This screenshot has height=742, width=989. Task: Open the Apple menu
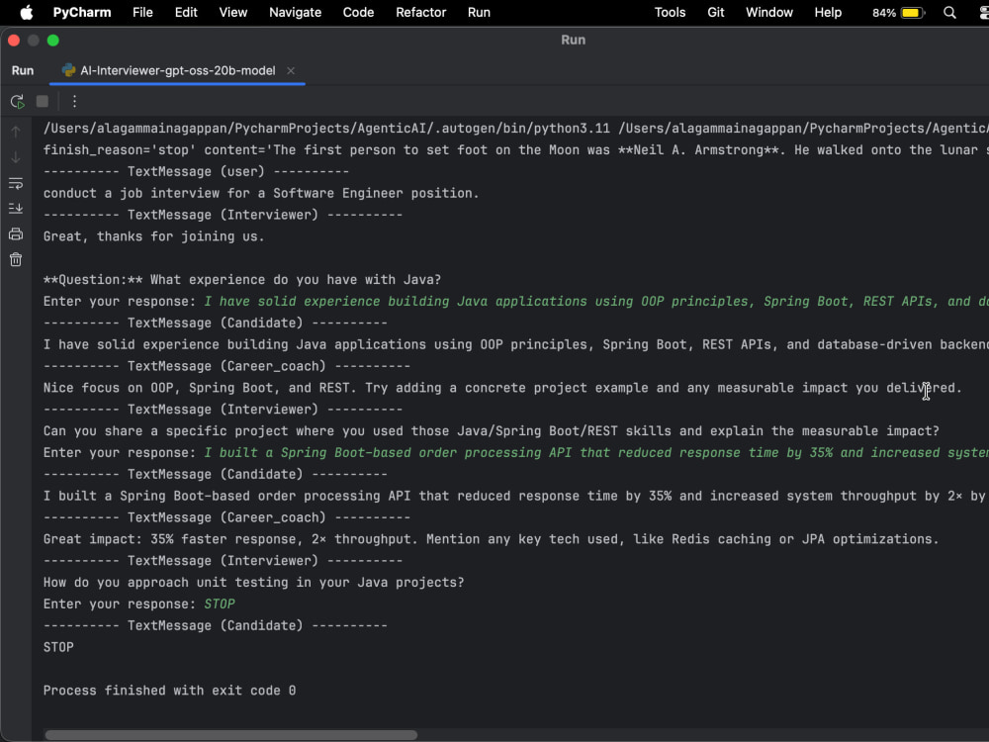point(26,12)
